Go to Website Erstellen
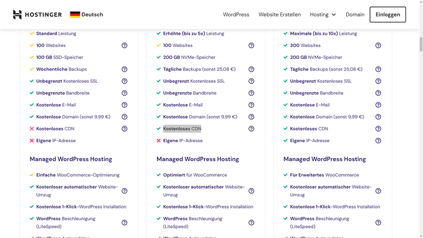 pos(280,15)
